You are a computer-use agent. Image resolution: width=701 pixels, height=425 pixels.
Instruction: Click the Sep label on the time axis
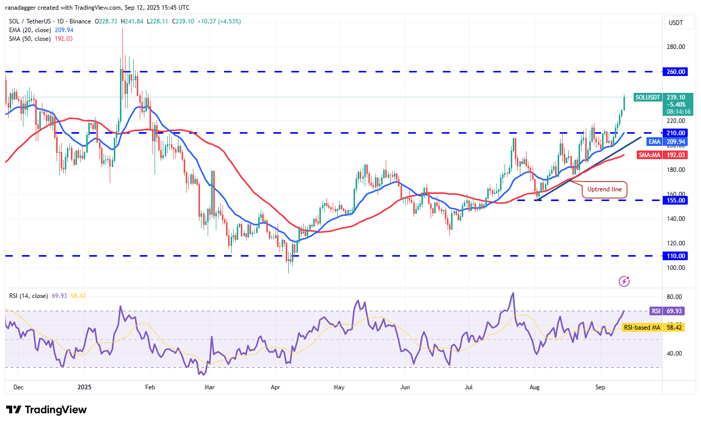click(x=600, y=387)
